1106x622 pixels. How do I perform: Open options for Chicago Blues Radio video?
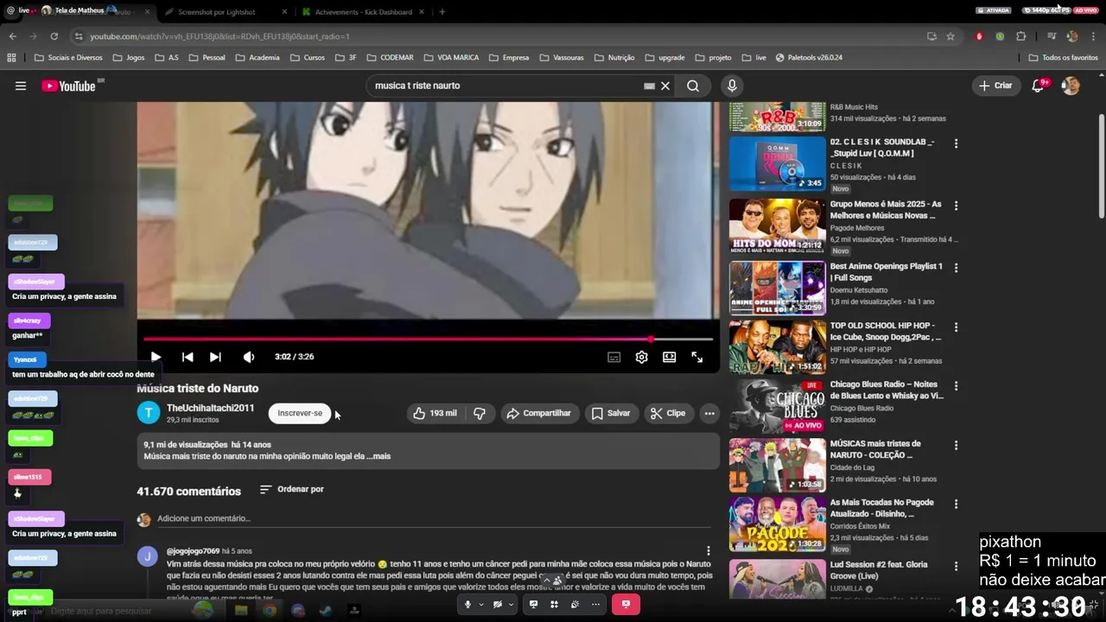[x=956, y=385]
